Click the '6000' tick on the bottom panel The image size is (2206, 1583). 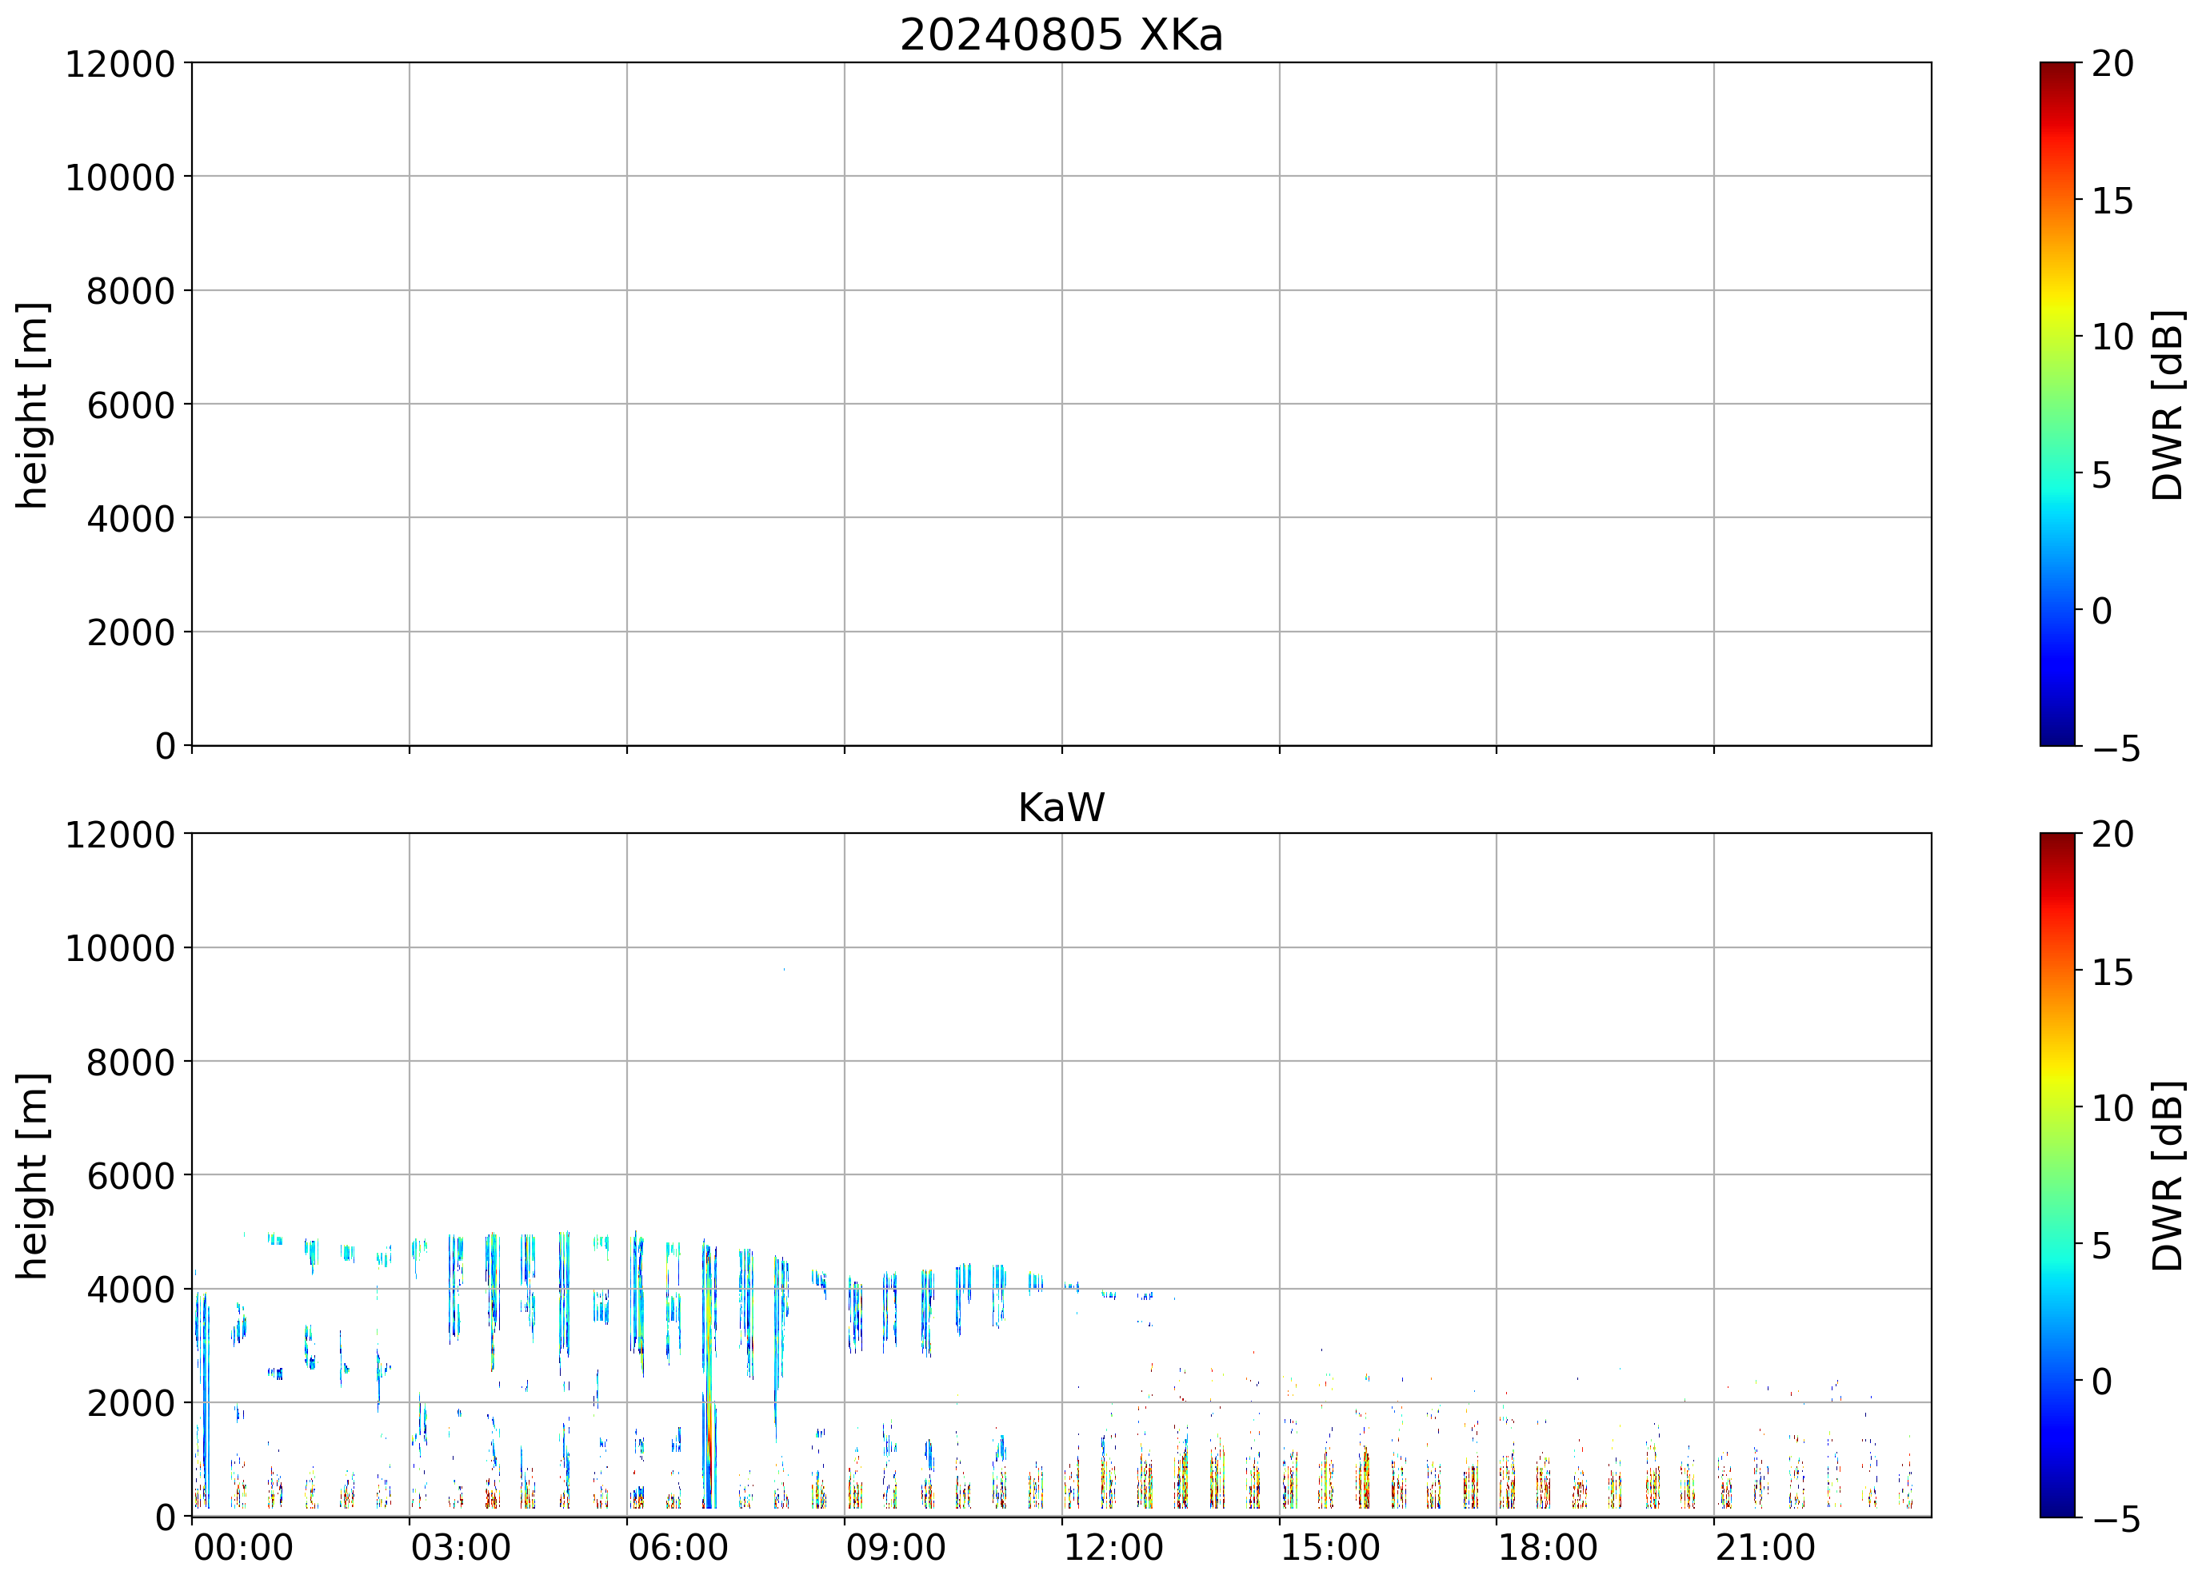pyautogui.click(x=130, y=1175)
